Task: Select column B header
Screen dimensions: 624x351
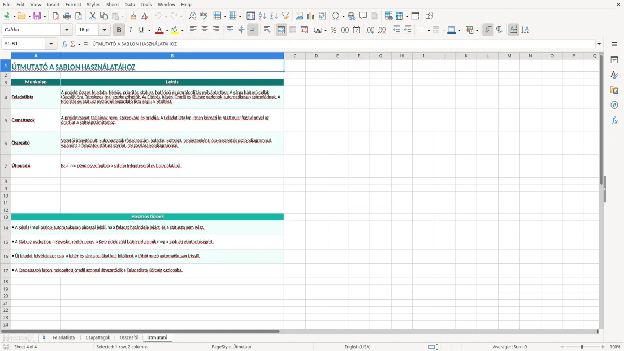Action: tap(172, 56)
